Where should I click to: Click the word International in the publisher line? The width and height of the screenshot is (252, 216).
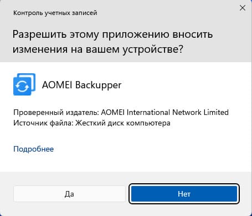point(148,112)
